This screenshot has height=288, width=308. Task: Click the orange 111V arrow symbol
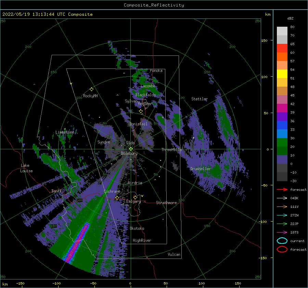(x=282, y=206)
